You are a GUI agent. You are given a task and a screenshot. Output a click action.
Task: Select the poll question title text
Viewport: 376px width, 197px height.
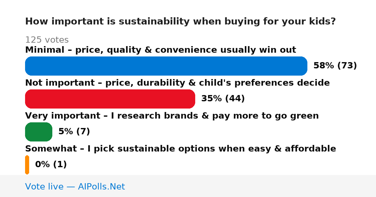[180, 22]
